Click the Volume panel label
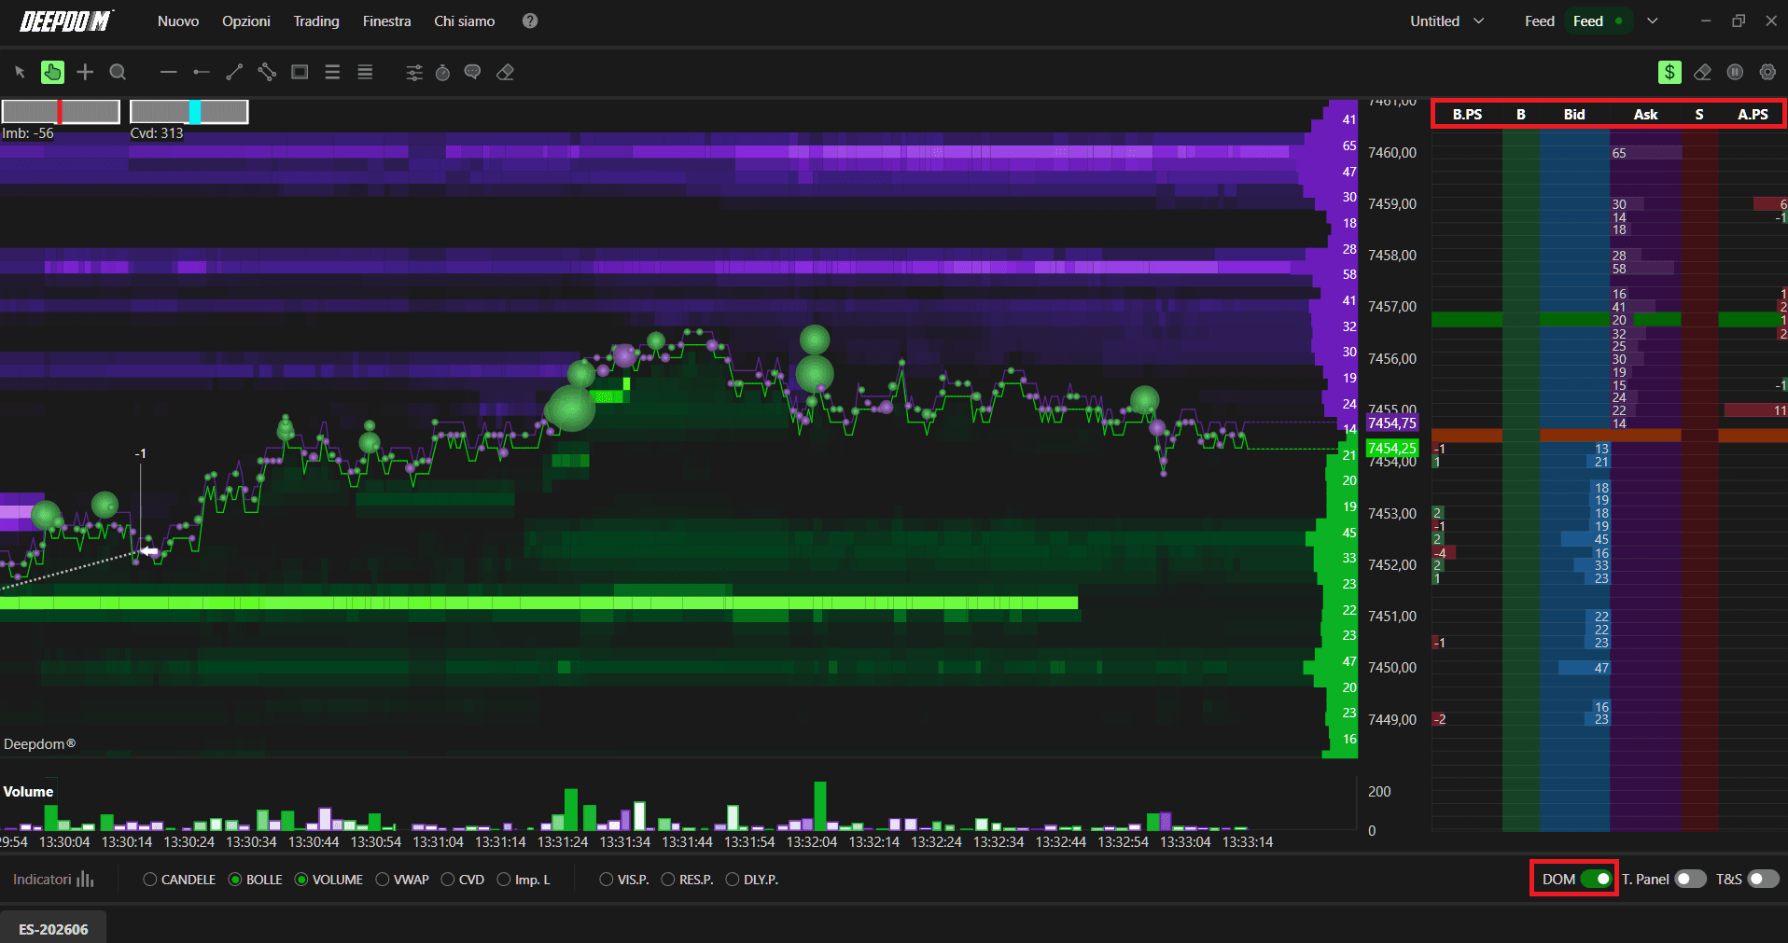This screenshot has width=1788, height=943. (x=28, y=791)
